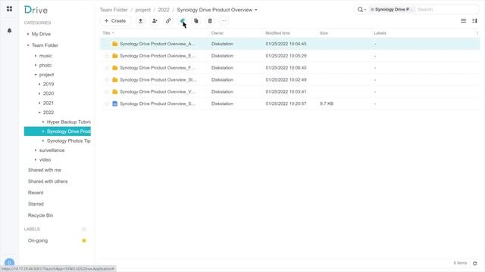Open the main menu grid icon
The image size is (485, 272).
[10, 9]
